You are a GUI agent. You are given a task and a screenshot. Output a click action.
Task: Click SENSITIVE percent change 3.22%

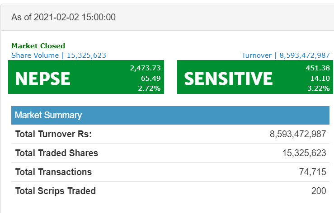pyautogui.click(x=318, y=88)
